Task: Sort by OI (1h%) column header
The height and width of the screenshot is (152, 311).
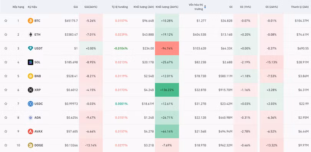Action: tap(245, 7)
